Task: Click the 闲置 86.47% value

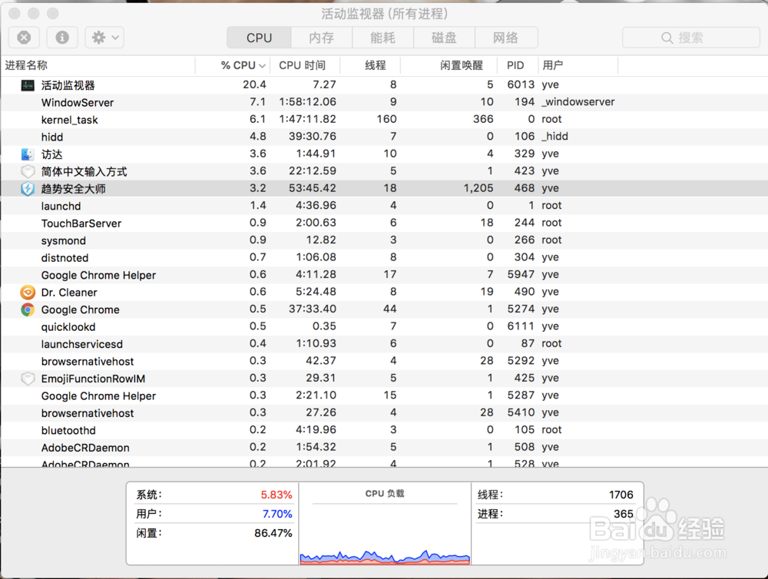Action: coord(273,533)
